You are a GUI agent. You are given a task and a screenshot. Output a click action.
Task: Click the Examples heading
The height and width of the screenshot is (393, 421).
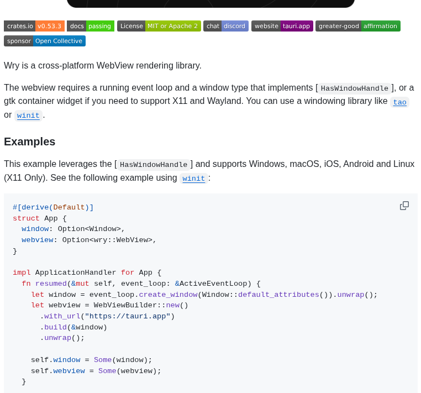point(30,142)
